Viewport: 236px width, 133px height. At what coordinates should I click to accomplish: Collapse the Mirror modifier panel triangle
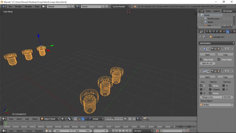pyautogui.click(x=201, y=71)
